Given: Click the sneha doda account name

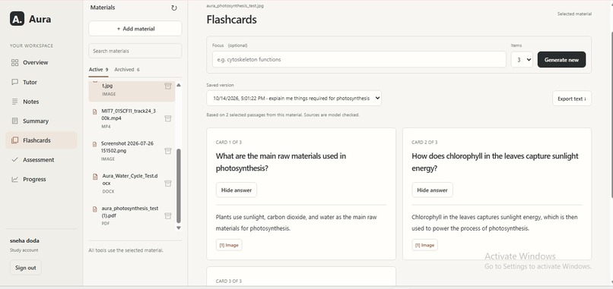Looking at the screenshot, I should [x=24, y=240].
